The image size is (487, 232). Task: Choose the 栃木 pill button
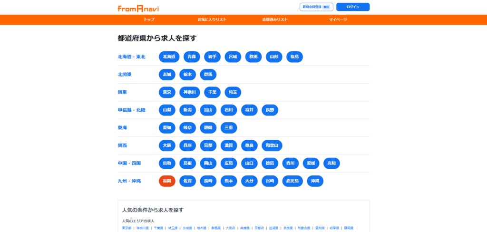[187, 75]
